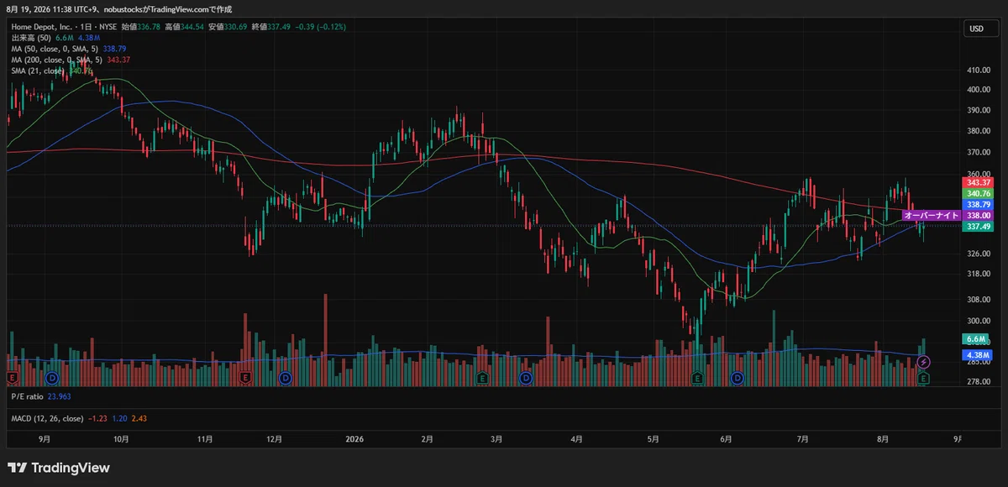1008x487 pixels.
Task: Click the 3月 label on the time axis
Action: coord(496,438)
